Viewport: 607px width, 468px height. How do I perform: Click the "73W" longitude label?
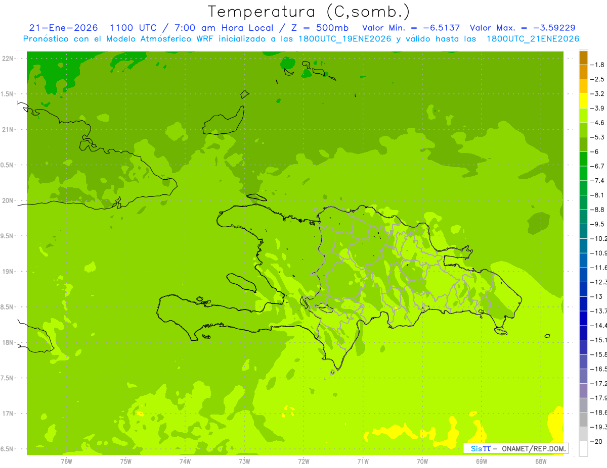tap(244, 461)
